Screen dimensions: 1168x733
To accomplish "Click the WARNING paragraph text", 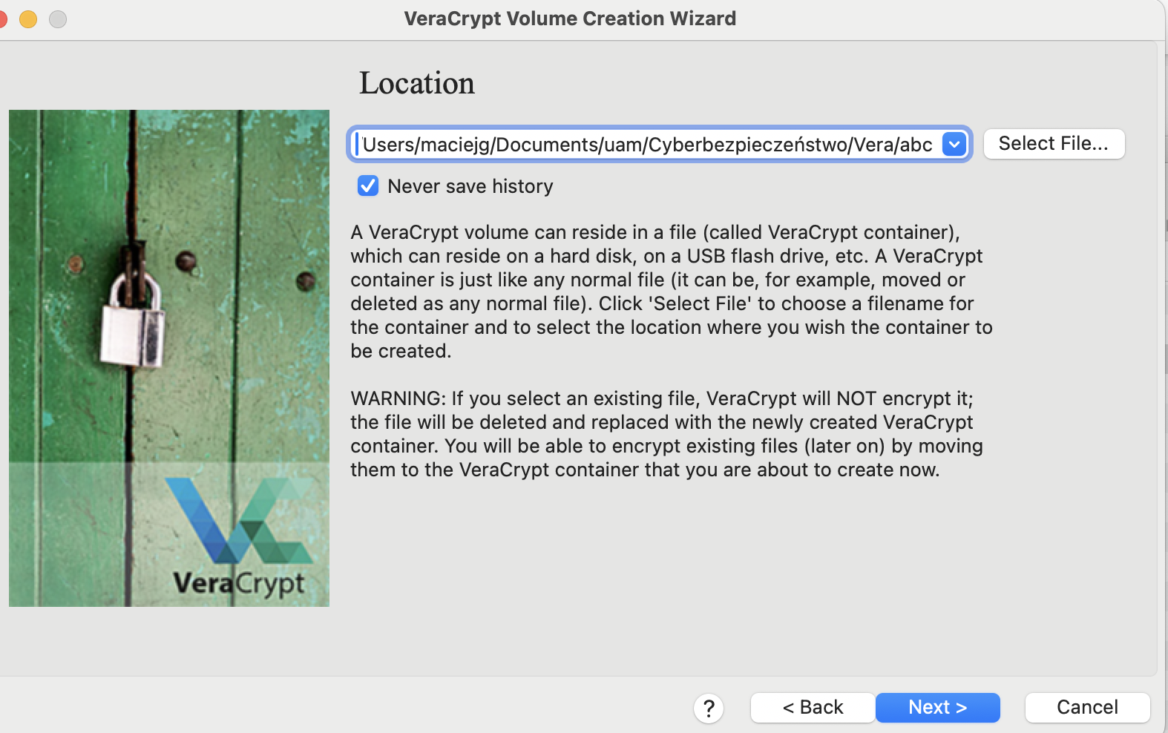I will click(x=666, y=434).
